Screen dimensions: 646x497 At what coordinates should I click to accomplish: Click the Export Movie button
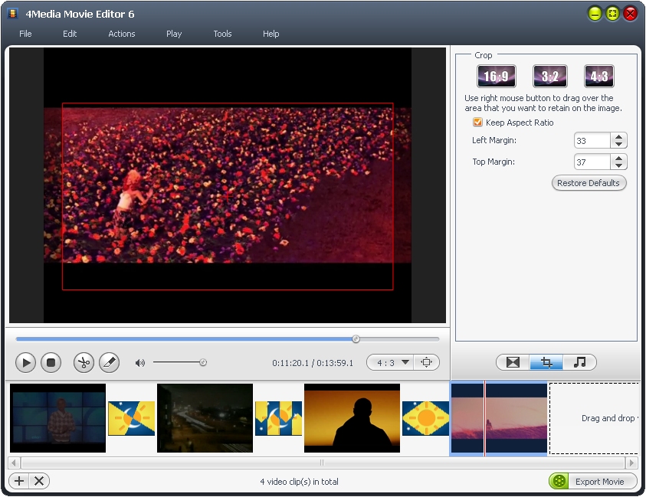click(x=593, y=481)
